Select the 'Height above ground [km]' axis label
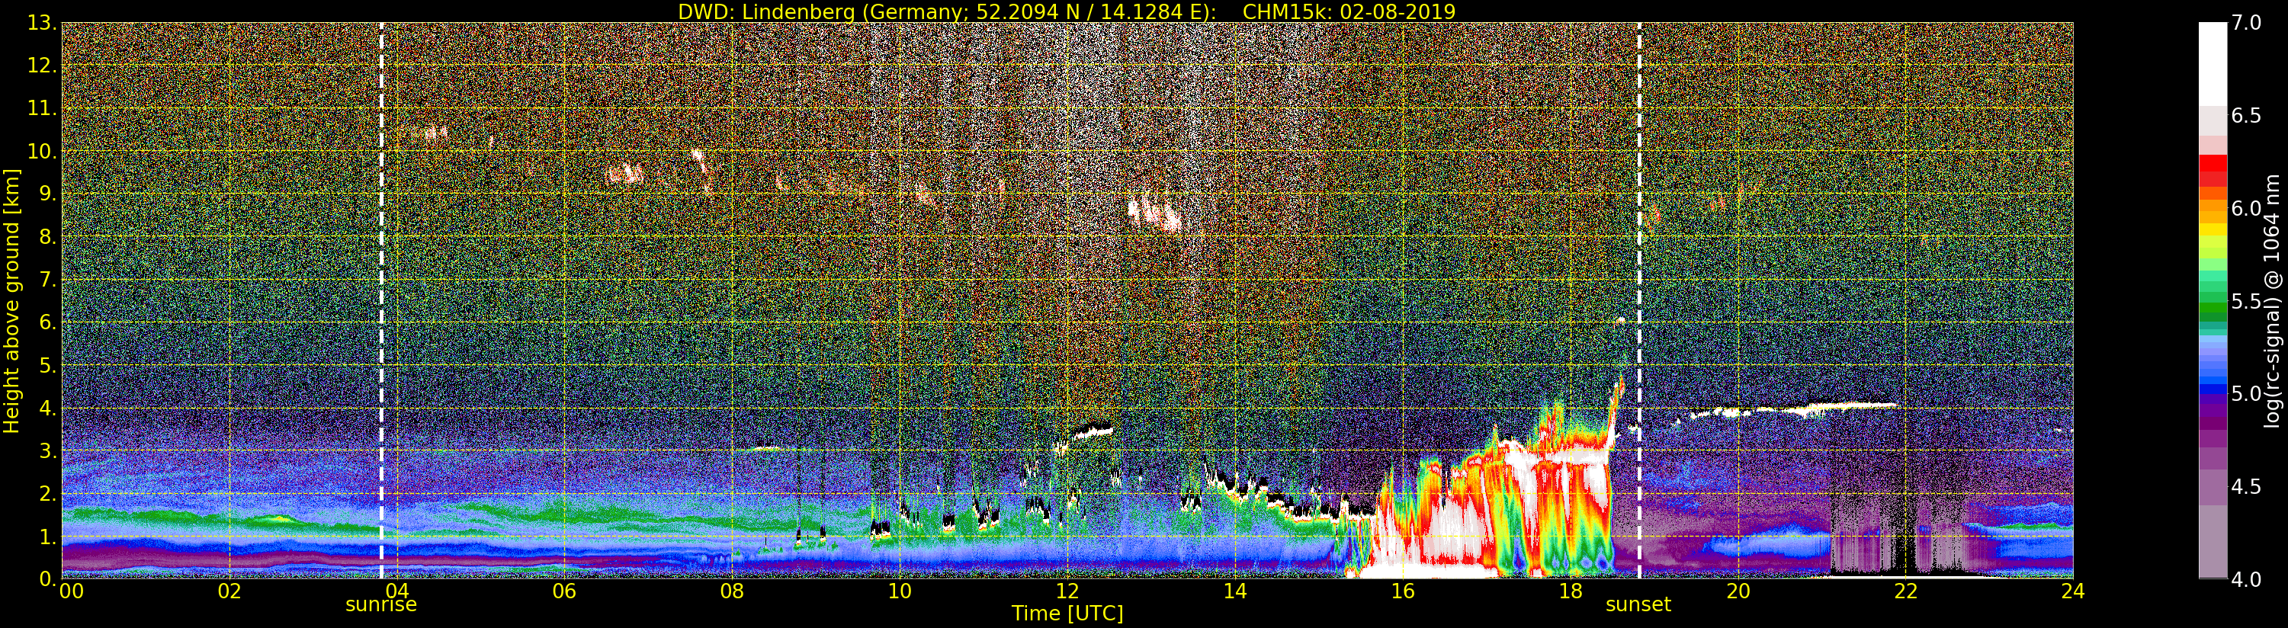The image size is (2288, 628). [x=11, y=300]
